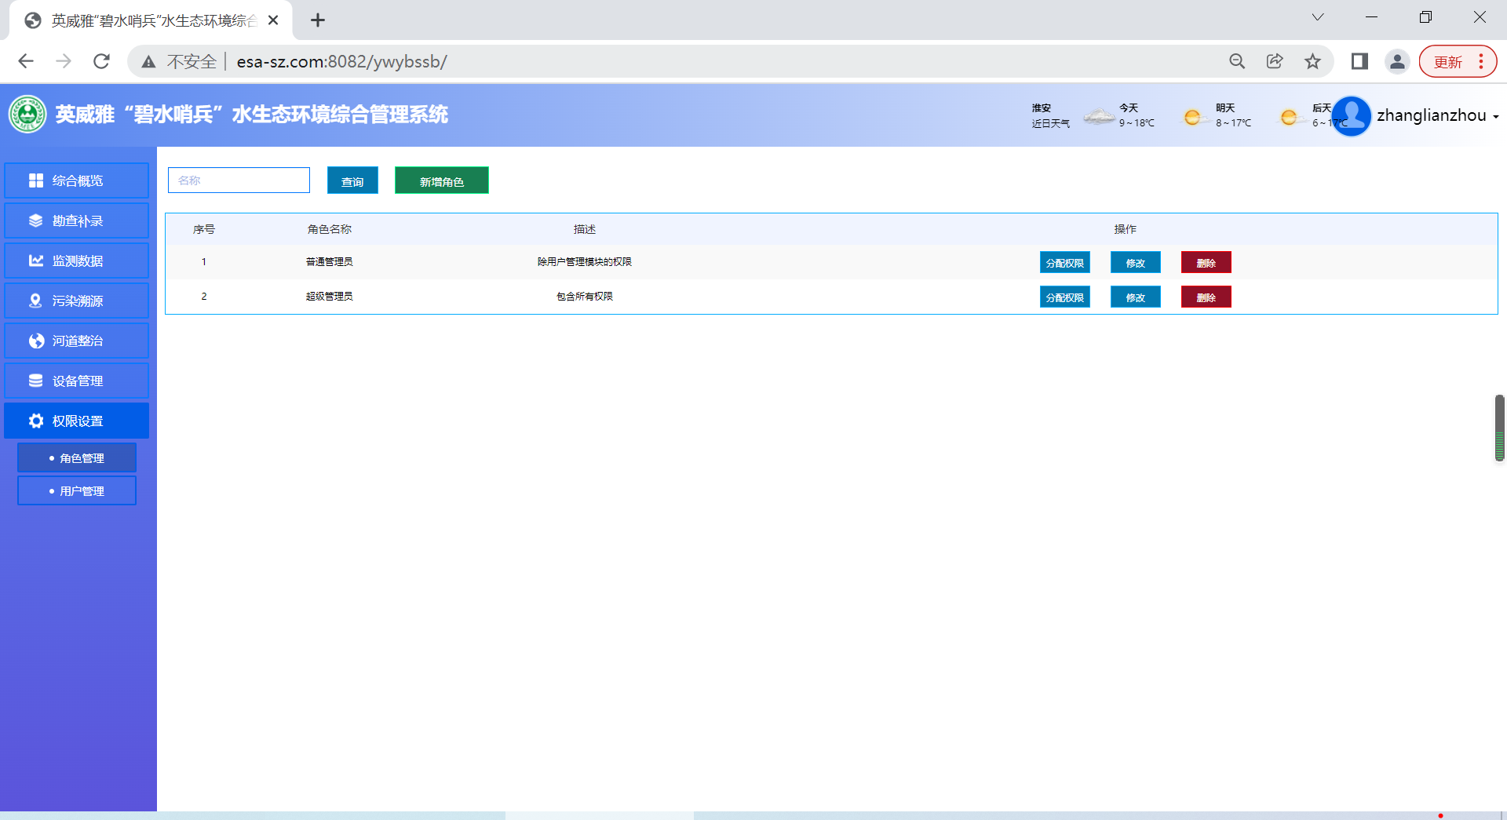The height and width of the screenshot is (820, 1507).
Task: Open the 综合概览 menu item
Action: point(77,180)
